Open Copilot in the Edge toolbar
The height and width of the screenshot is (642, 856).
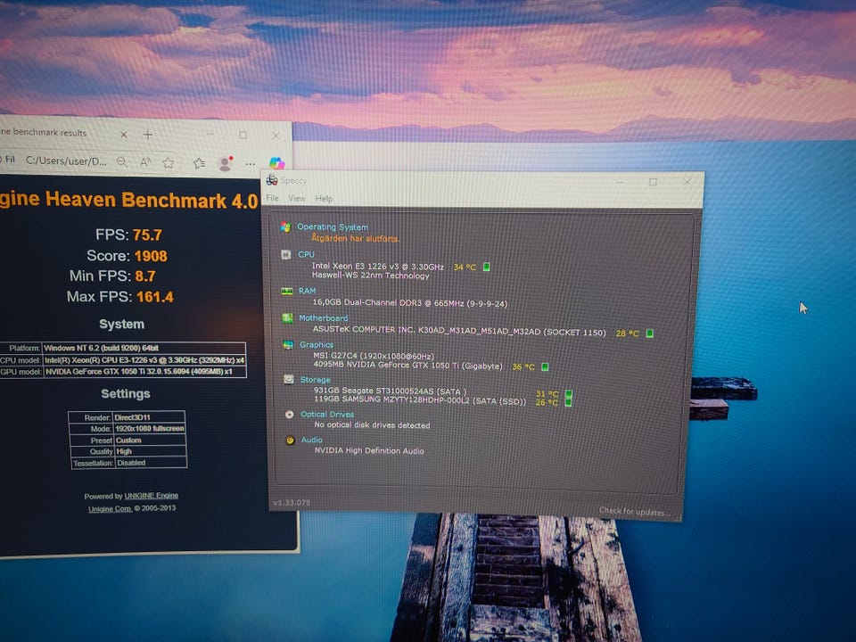pos(276,162)
